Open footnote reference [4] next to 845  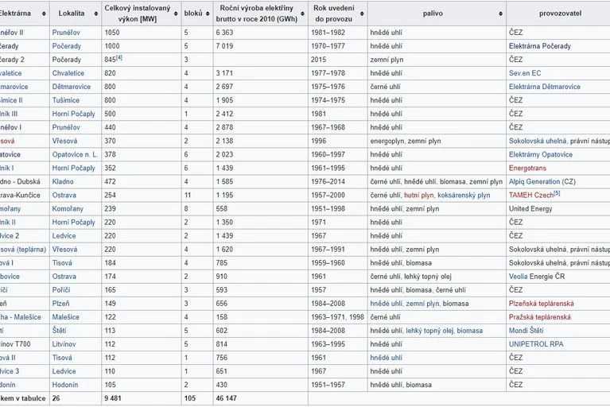[x=119, y=57]
